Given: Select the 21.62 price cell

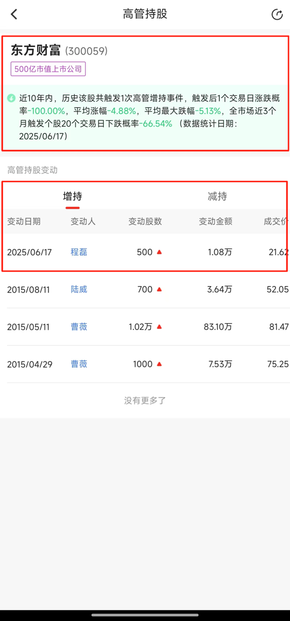Looking at the screenshot, I should [x=278, y=252].
